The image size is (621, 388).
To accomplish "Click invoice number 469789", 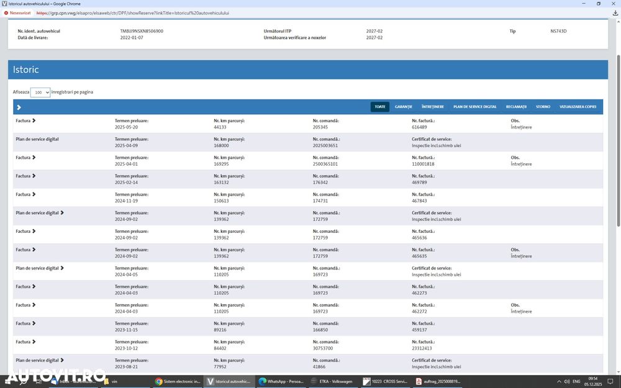I will 419,183.
